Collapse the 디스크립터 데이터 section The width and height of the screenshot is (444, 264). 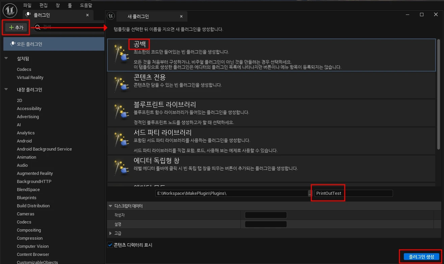pos(110,206)
